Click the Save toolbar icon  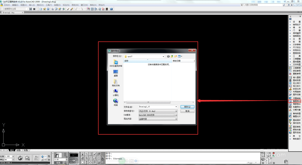(48, 9)
